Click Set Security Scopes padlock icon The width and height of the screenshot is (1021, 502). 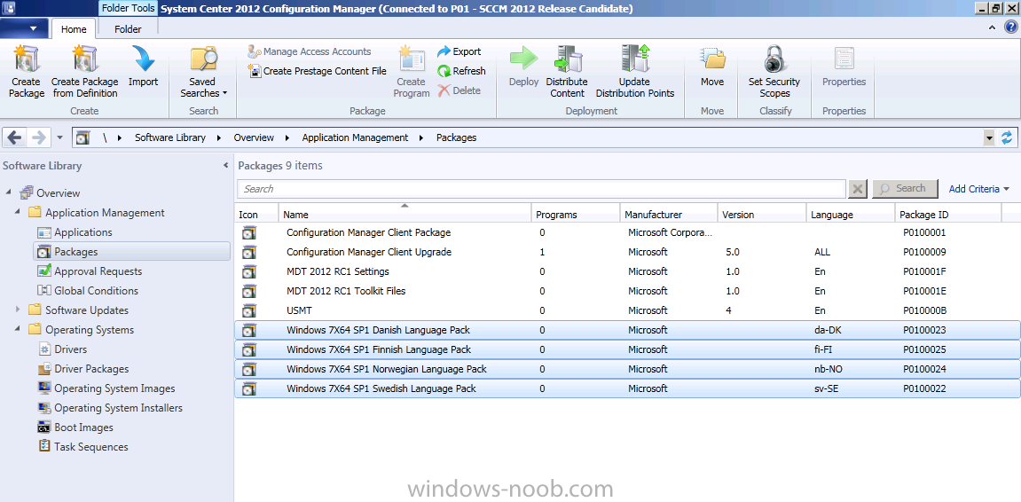tap(774, 59)
